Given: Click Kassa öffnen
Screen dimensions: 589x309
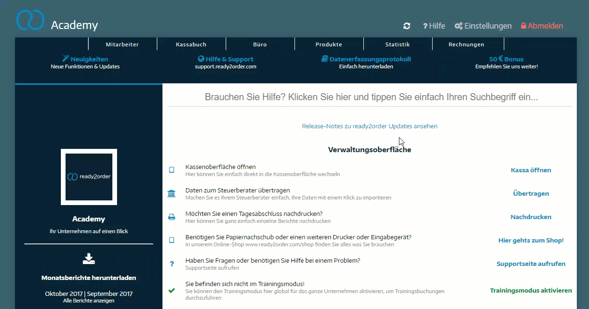Looking at the screenshot, I should click(x=531, y=170).
